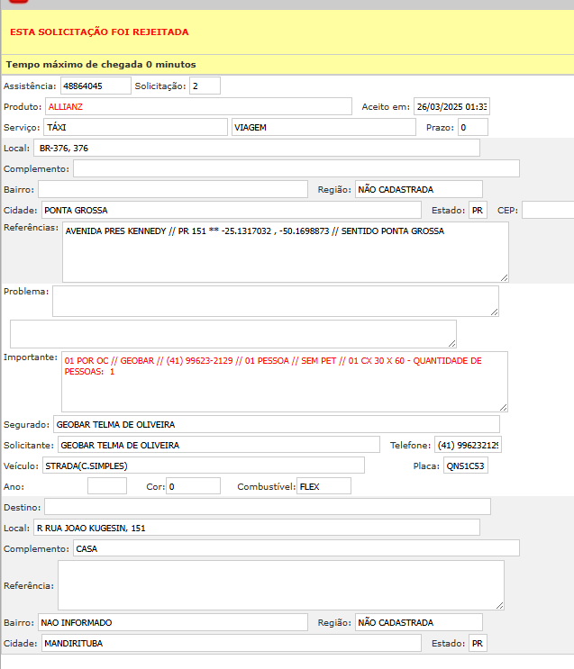Grab the Referências text area resize handle
This screenshot has width=574, height=669.
click(x=504, y=277)
